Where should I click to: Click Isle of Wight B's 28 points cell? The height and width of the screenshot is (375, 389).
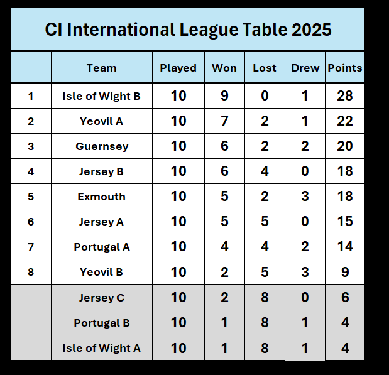click(344, 96)
